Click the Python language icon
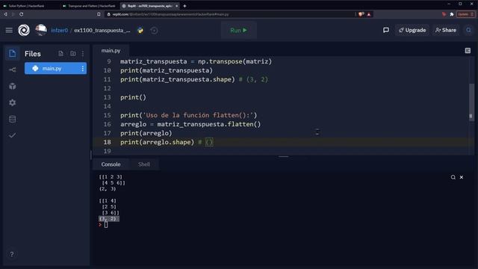The width and height of the screenshot is (478, 269). point(140,30)
